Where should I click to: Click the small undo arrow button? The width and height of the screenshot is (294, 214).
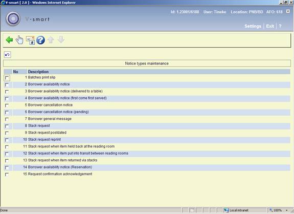tap(7, 55)
